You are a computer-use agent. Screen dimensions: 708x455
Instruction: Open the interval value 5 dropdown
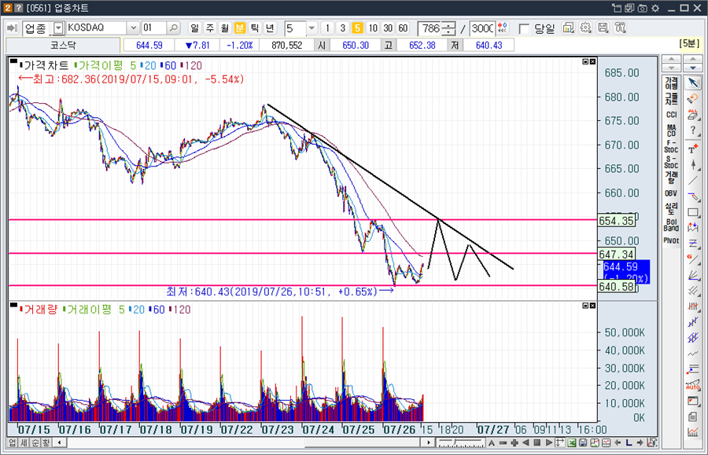312,28
